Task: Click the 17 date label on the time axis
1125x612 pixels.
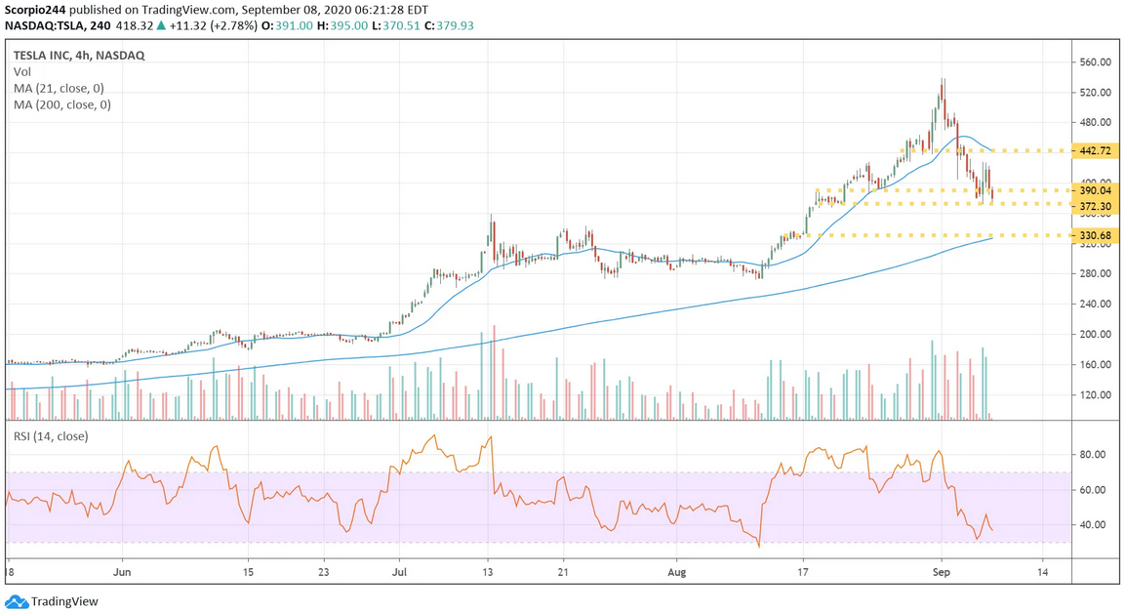Action: [x=802, y=572]
